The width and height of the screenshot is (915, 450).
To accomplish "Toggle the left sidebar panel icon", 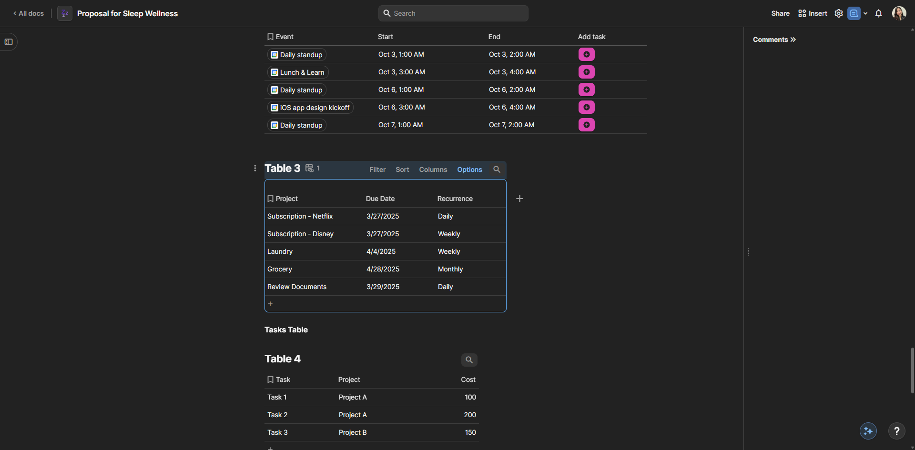I will click(9, 42).
